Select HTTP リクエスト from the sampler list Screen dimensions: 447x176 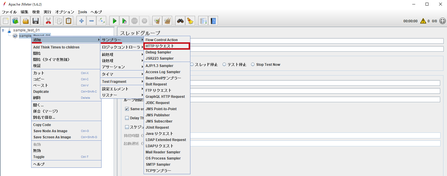click(167, 46)
